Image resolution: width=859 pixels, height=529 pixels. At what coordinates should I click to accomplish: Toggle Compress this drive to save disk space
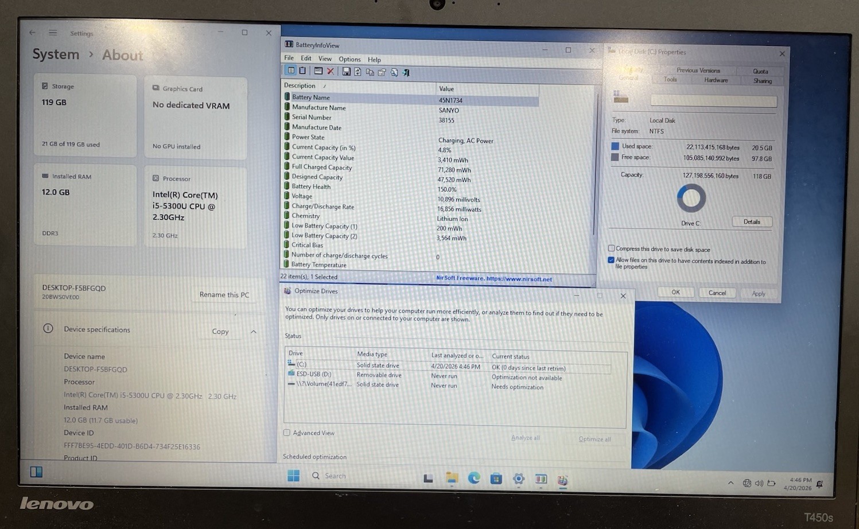[x=611, y=248]
